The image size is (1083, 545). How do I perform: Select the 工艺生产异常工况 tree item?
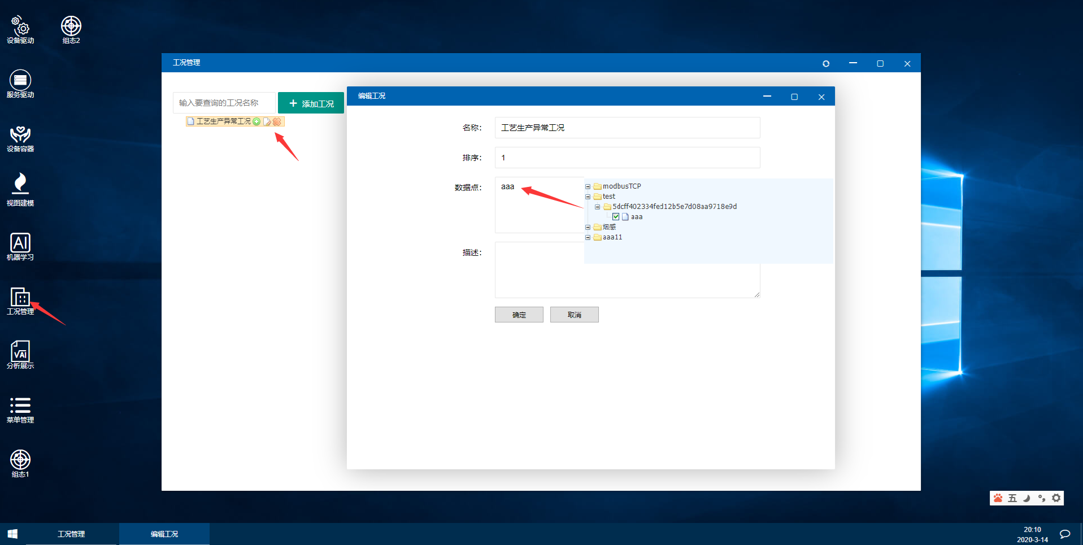coord(223,121)
